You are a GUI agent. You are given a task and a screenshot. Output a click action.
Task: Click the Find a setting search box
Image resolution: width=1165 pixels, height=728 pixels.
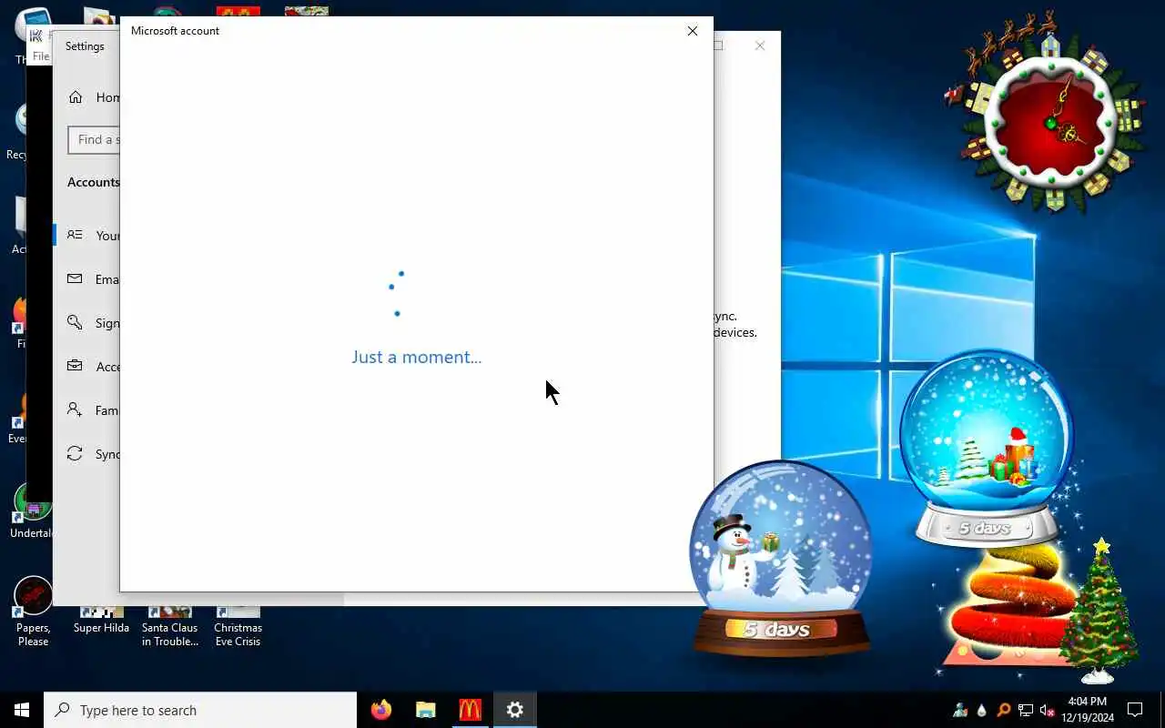tap(94, 139)
